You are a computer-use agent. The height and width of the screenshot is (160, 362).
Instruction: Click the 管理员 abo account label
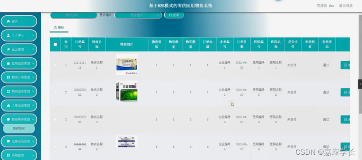(325, 6)
